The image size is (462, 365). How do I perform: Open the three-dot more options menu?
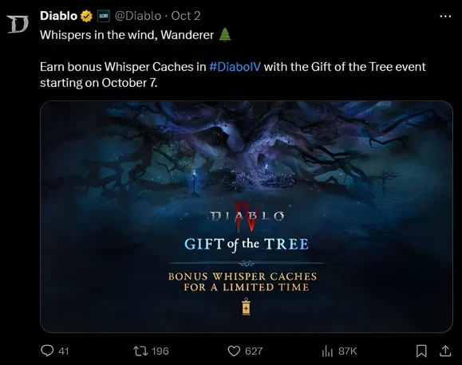pos(445,16)
